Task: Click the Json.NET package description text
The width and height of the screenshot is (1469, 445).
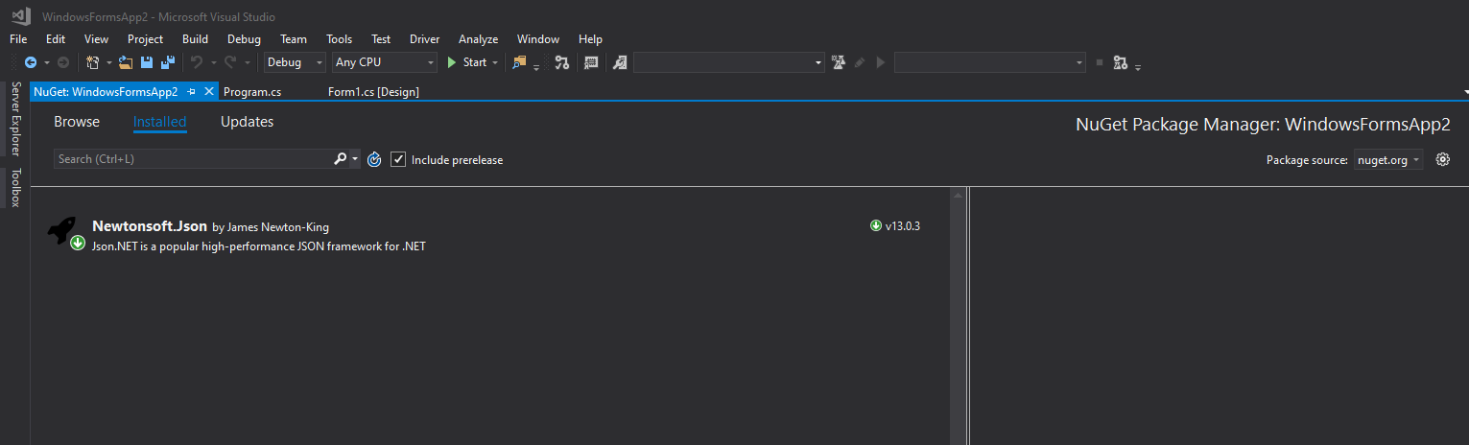Action: click(x=259, y=246)
